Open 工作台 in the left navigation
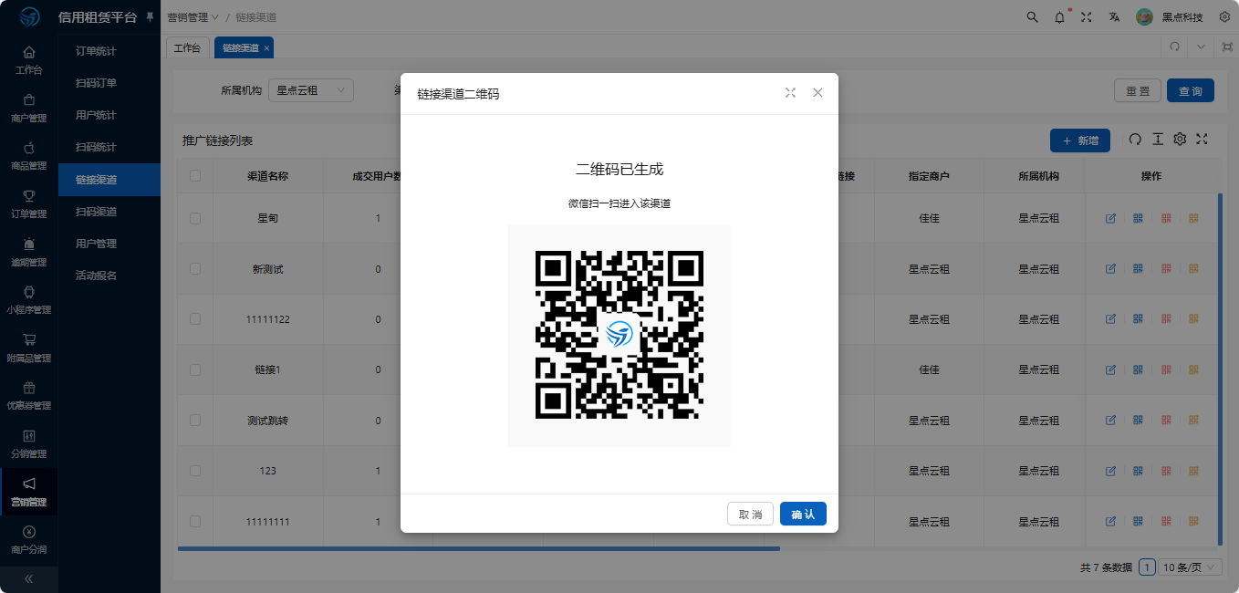The image size is (1239, 593). (x=29, y=60)
